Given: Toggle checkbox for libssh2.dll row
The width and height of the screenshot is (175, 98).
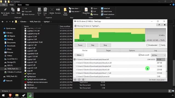Looking at the screenshot, I should [75, 70].
